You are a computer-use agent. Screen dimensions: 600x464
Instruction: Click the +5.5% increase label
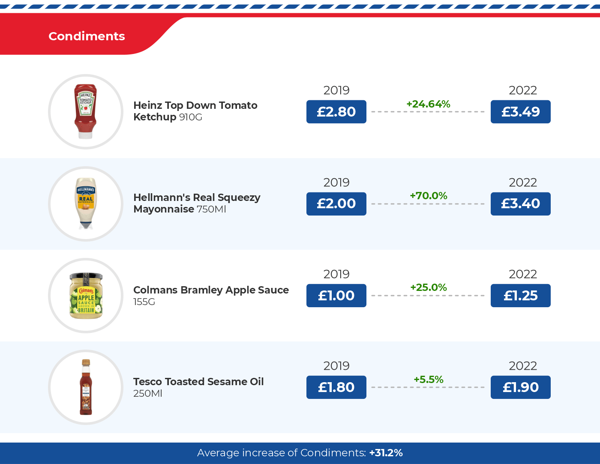point(428,380)
